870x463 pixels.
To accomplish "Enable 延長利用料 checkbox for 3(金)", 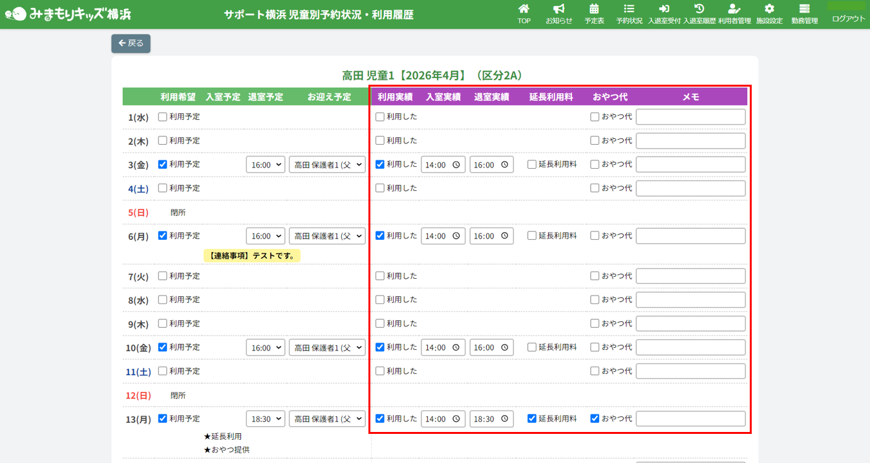I will pos(532,164).
